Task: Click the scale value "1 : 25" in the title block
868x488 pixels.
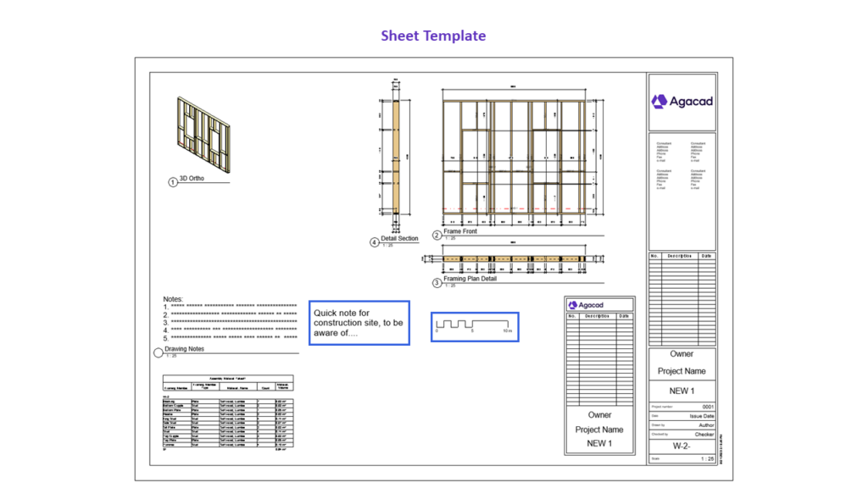Action: pos(708,458)
